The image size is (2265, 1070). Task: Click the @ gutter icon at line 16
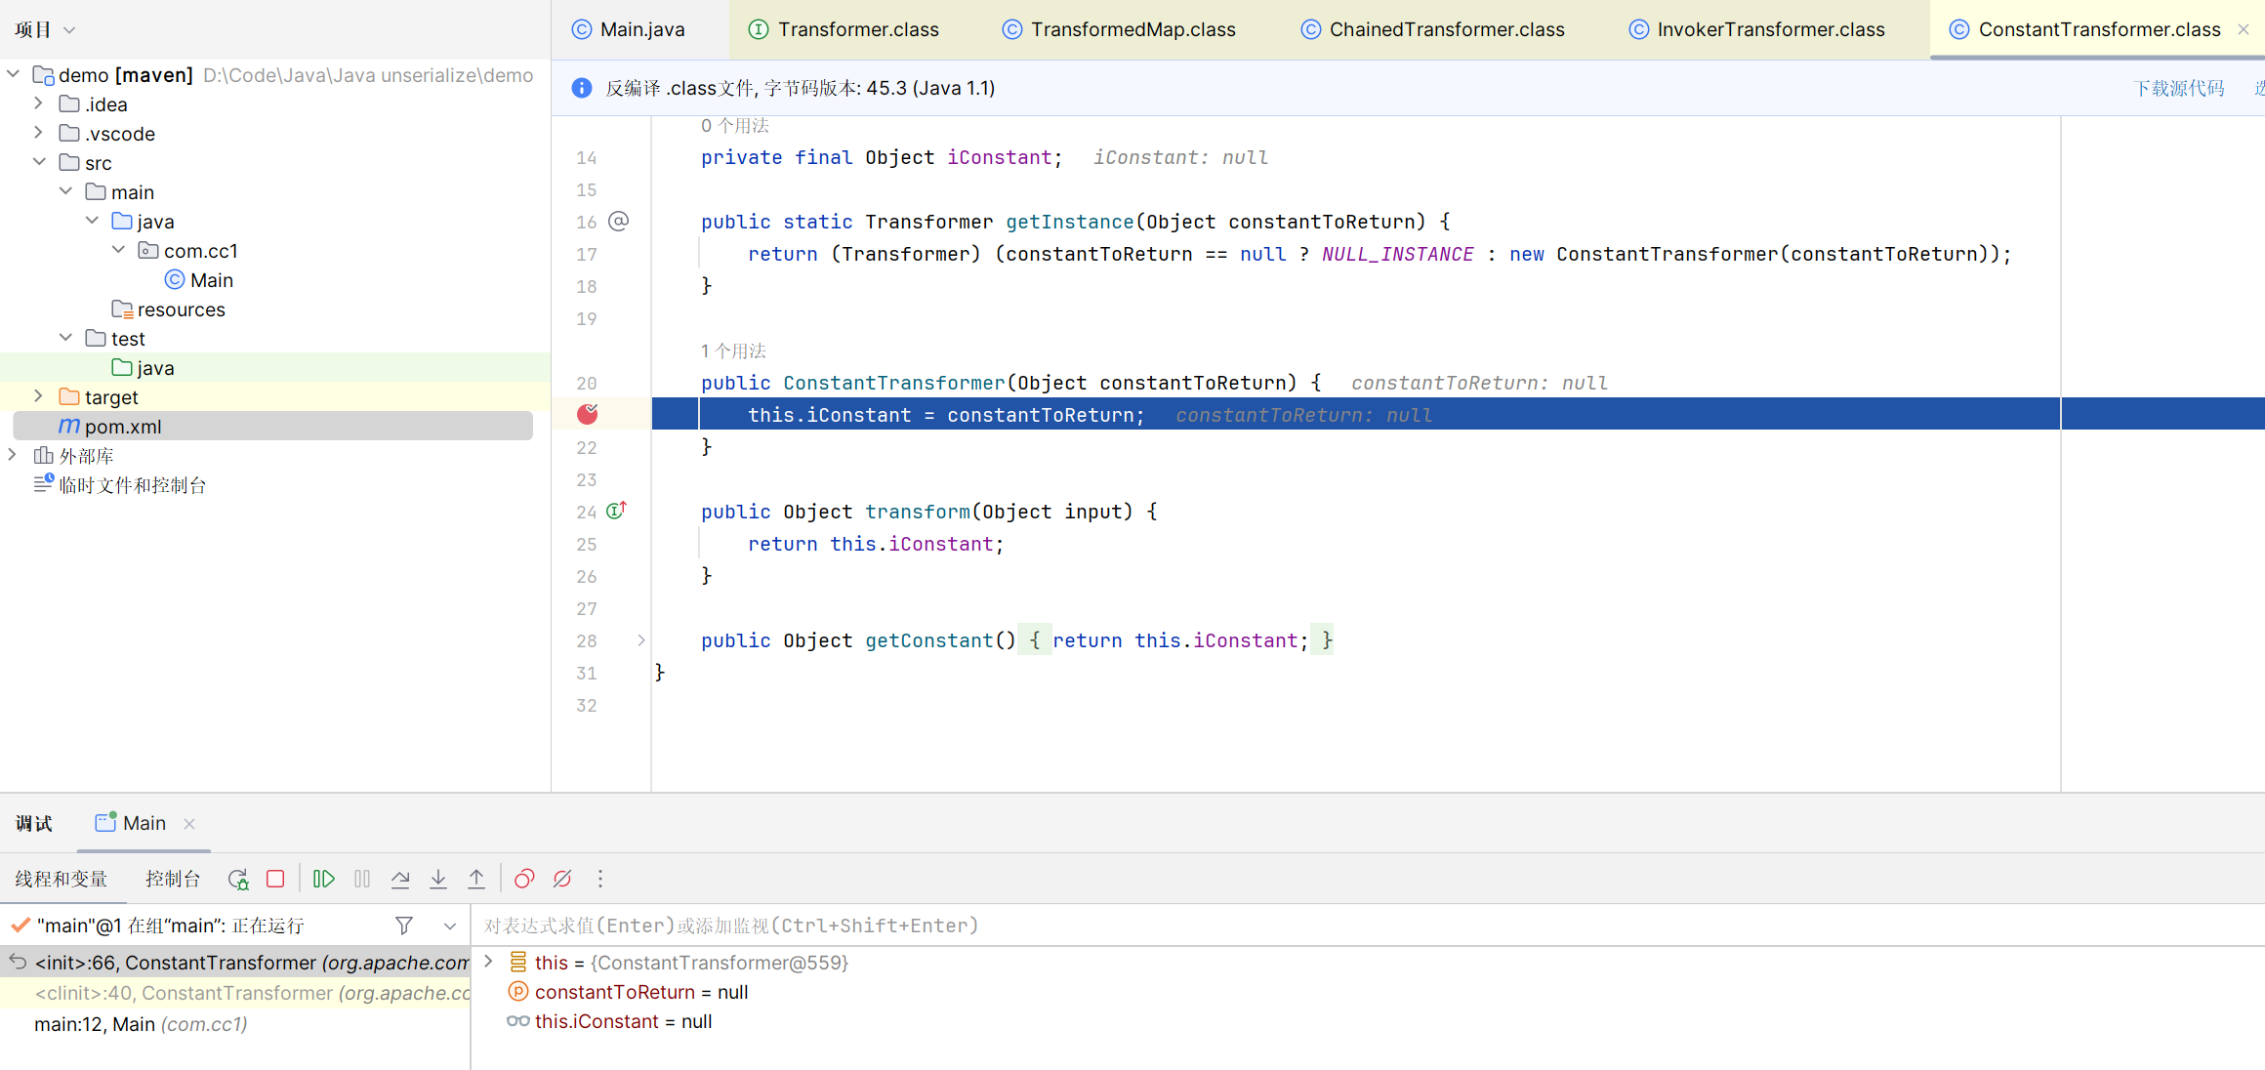pos(619,221)
